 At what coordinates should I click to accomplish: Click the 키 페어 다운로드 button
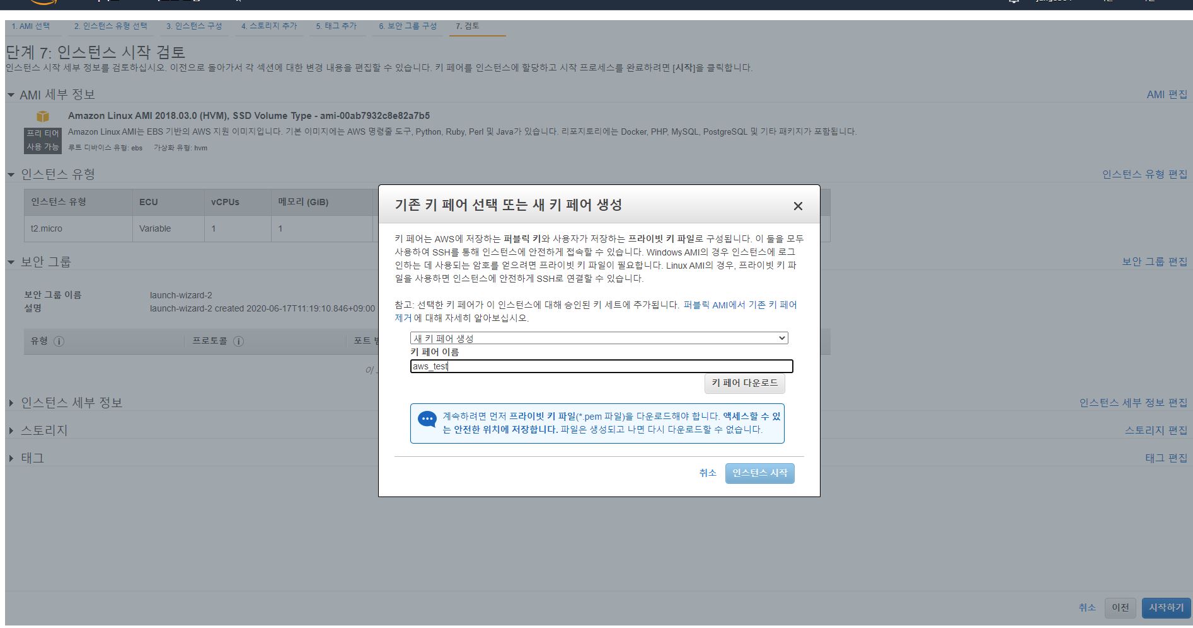pyautogui.click(x=744, y=383)
